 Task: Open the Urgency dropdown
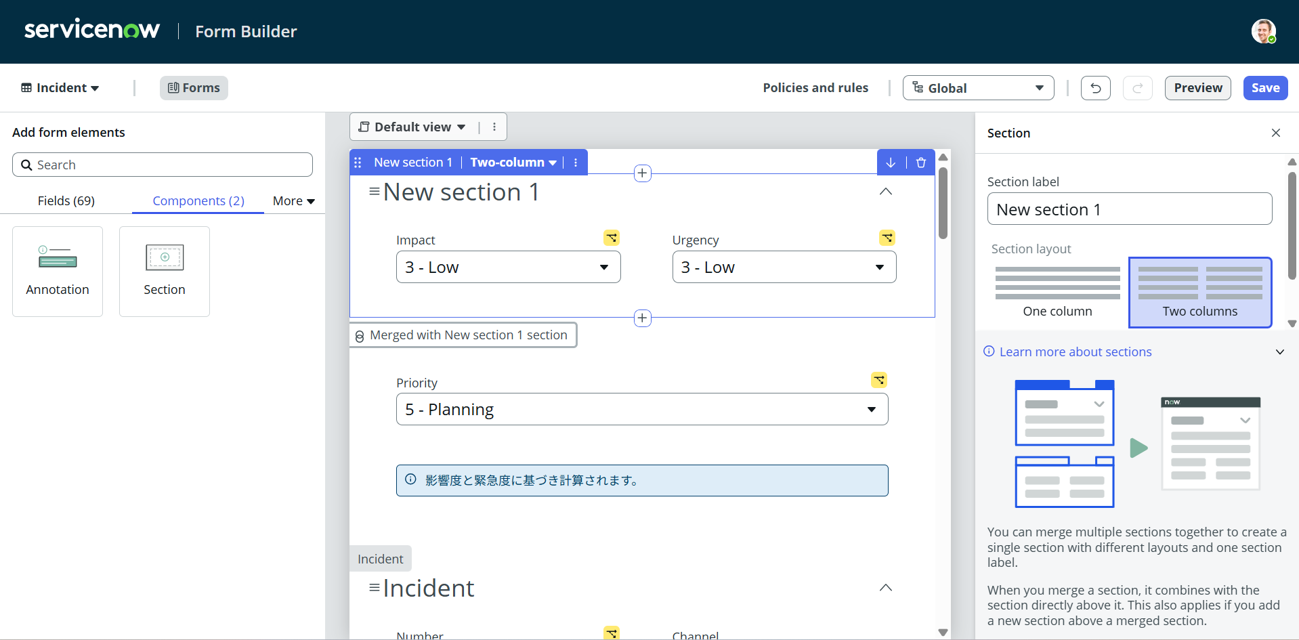click(784, 268)
